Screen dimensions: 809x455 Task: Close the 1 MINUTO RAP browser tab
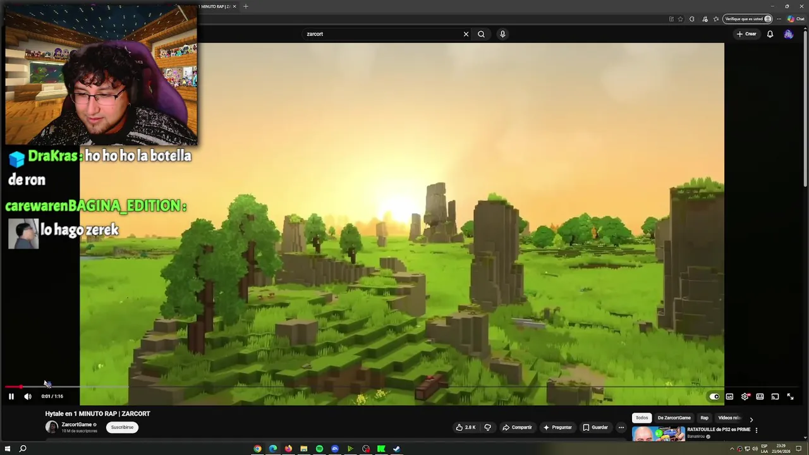234,6
